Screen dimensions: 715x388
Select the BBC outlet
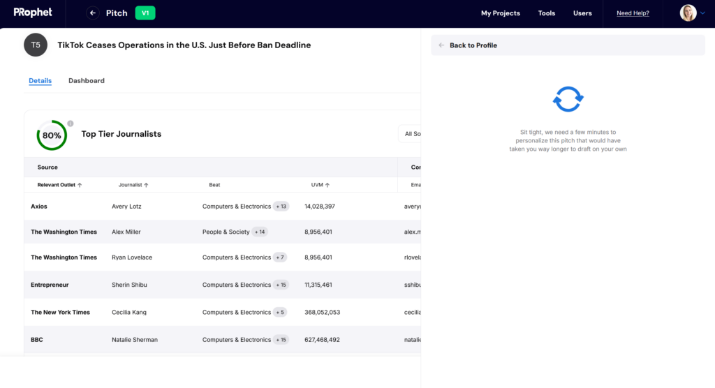click(37, 340)
